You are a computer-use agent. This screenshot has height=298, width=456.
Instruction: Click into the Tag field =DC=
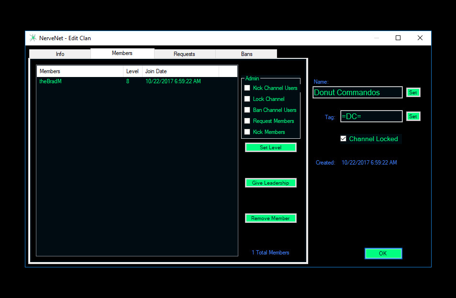[x=371, y=116]
